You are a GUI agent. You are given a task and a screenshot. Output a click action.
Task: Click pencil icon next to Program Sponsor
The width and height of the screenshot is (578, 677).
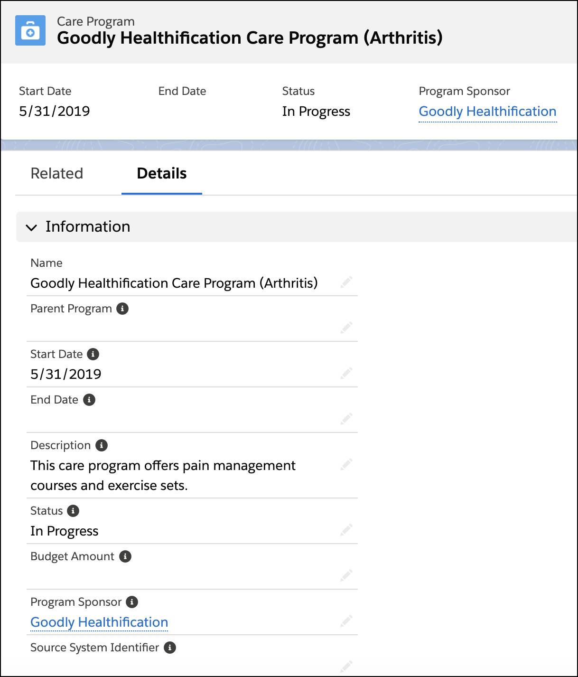[x=346, y=621]
